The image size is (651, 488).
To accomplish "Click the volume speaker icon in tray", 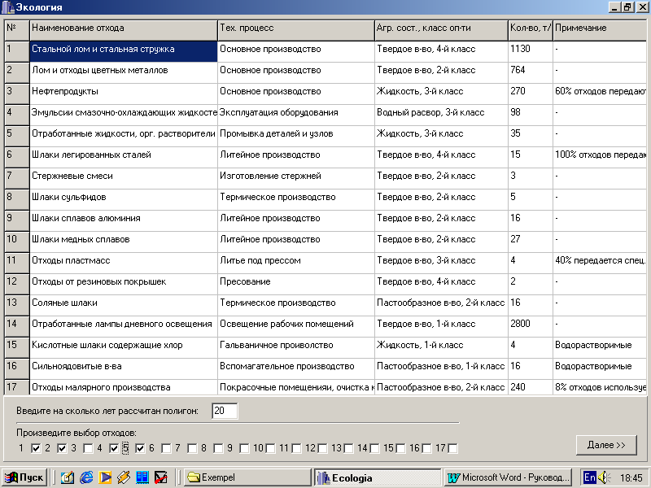I will point(604,477).
